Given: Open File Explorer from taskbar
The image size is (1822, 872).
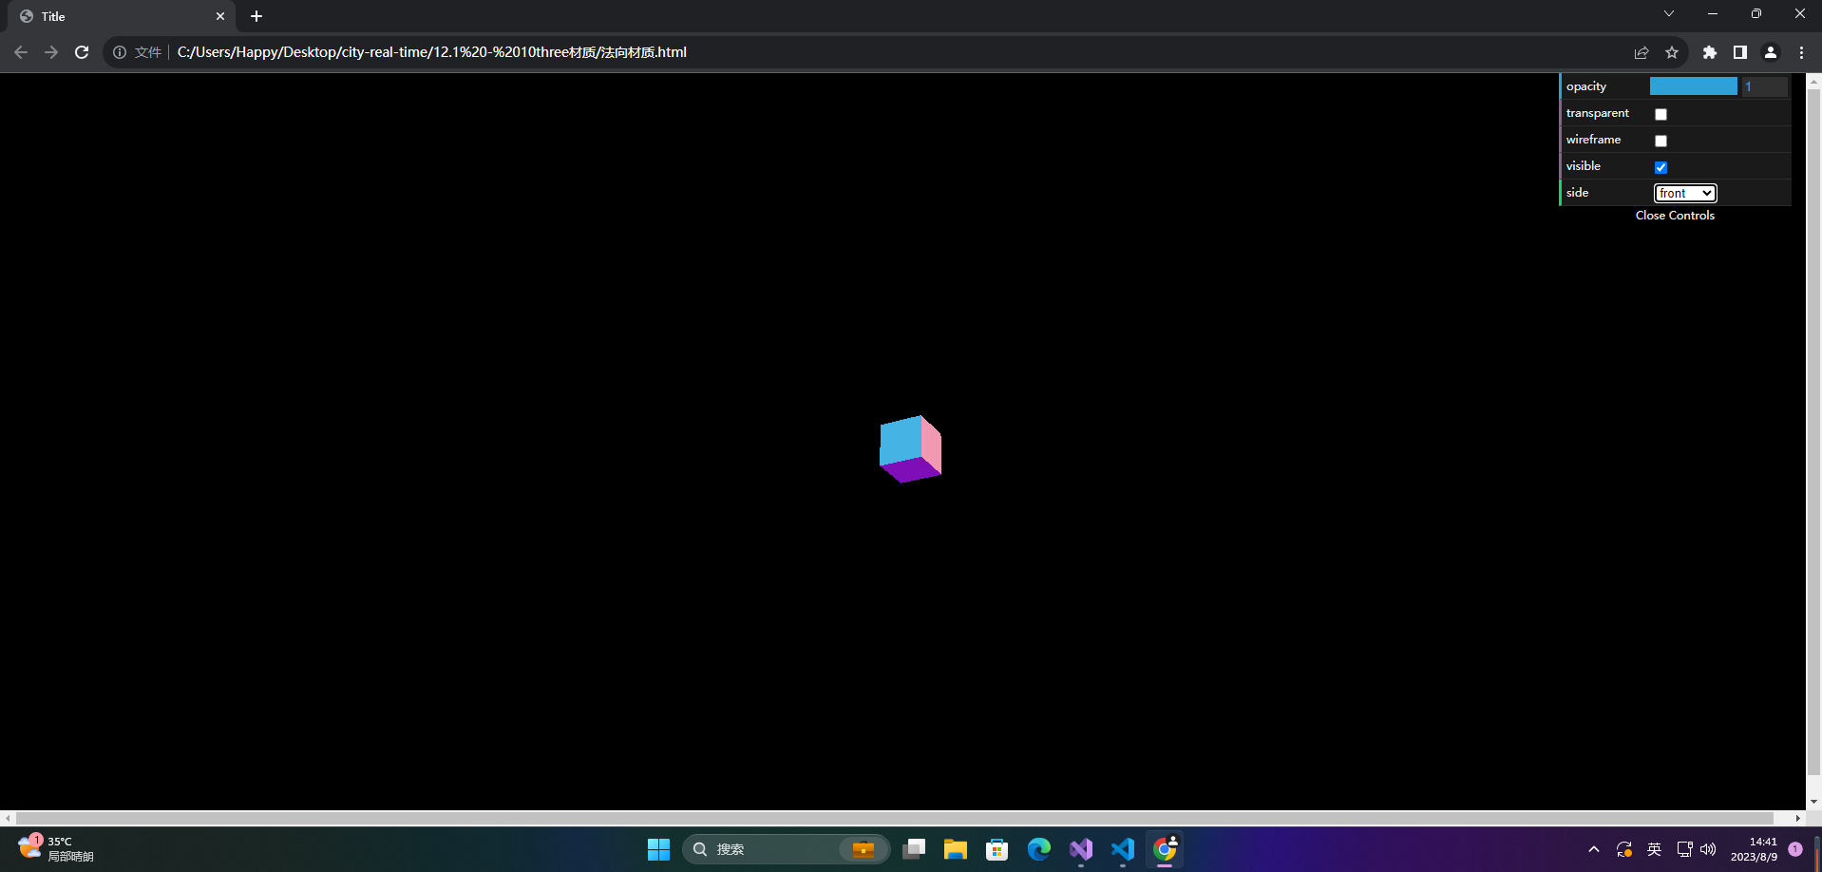Looking at the screenshot, I should point(956,849).
